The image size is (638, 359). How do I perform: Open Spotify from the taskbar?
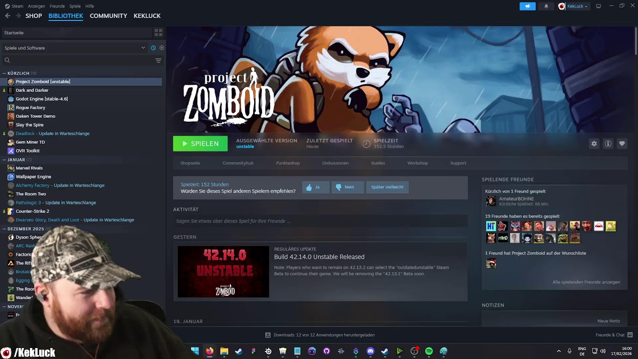coord(429,351)
